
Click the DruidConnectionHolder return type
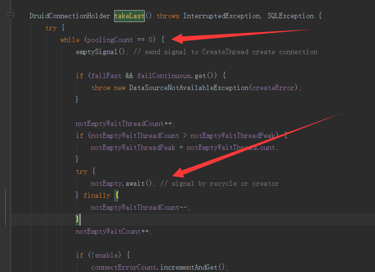click(70, 16)
